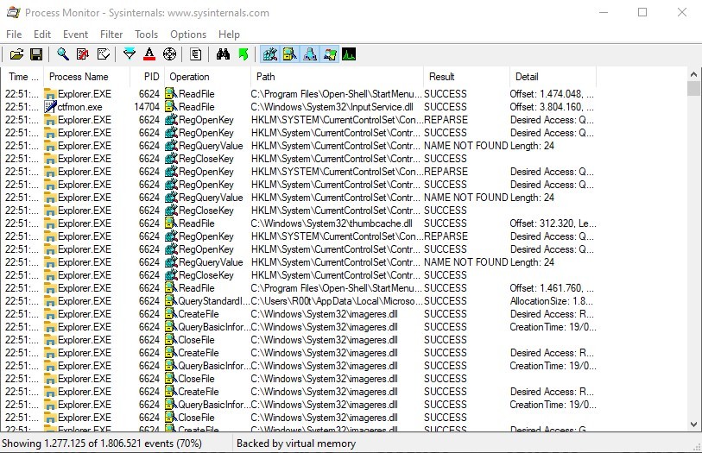The width and height of the screenshot is (702, 453).
Task: Click the Jump to Object green arrow icon
Action: coord(243,54)
